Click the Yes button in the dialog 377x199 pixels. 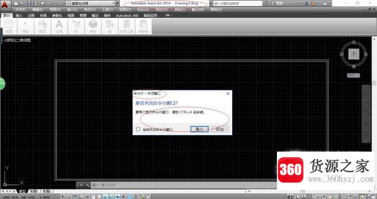click(200, 129)
